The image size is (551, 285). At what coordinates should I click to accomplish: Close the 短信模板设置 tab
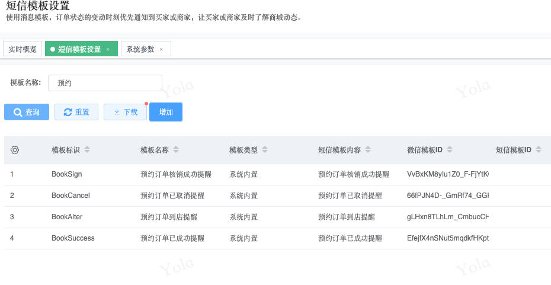click(108, 50)
